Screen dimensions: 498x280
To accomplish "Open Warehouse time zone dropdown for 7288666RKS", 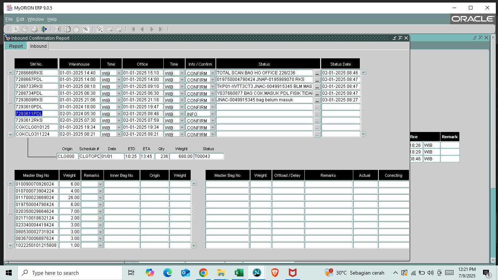I will click(x=118, y=73).
